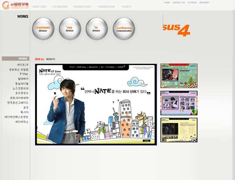Screen dimensions: 235x180
Task: Open the 네이트CF work item
Action: [x=23, y=65]
